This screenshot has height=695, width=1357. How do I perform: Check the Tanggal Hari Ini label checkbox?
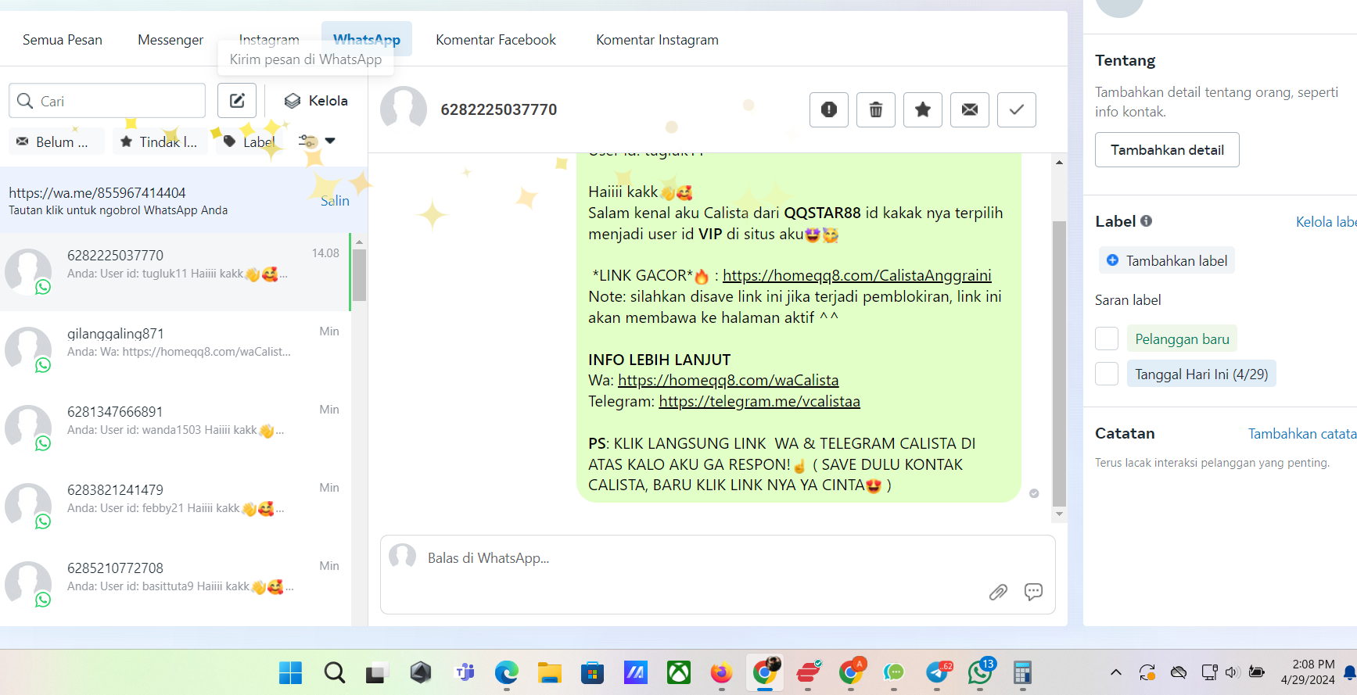point(1107,374)
